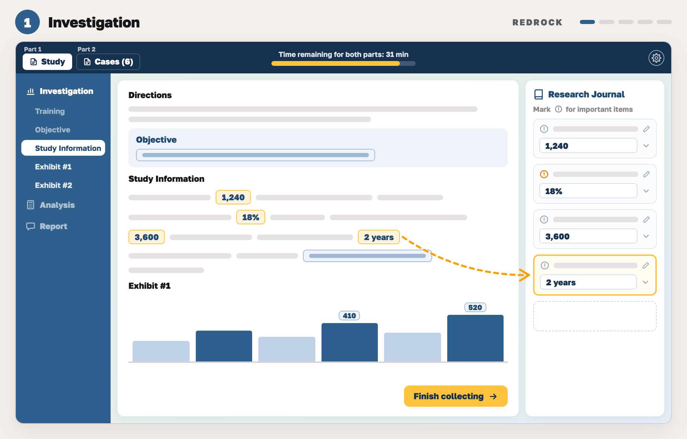Click edit pencil on 2 years journal entry

pos(646,265)
